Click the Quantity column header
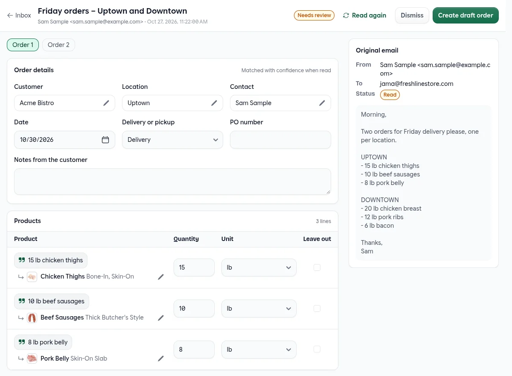Image resolution: width=512 pixels, height=376 pixels. 186,239
